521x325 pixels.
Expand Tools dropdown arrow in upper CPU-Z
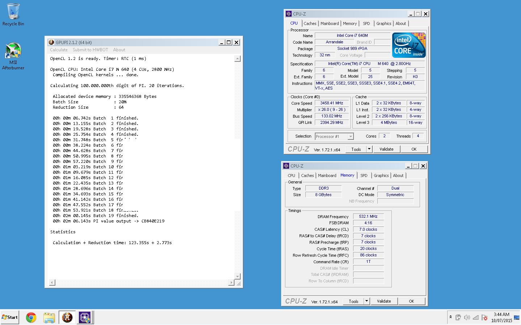[x=369, y=149]
